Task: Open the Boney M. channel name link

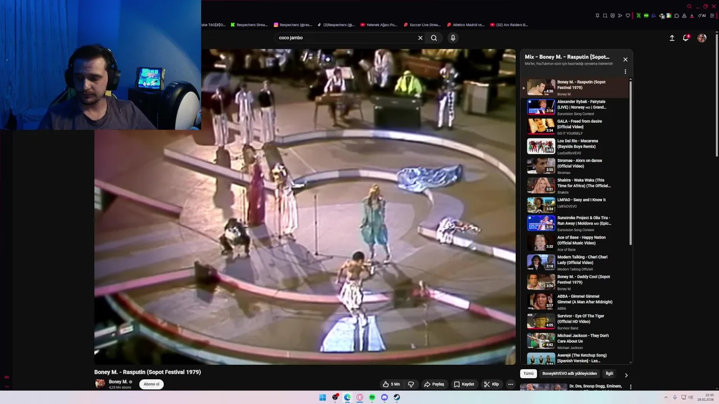Action: tap(118, 382)
